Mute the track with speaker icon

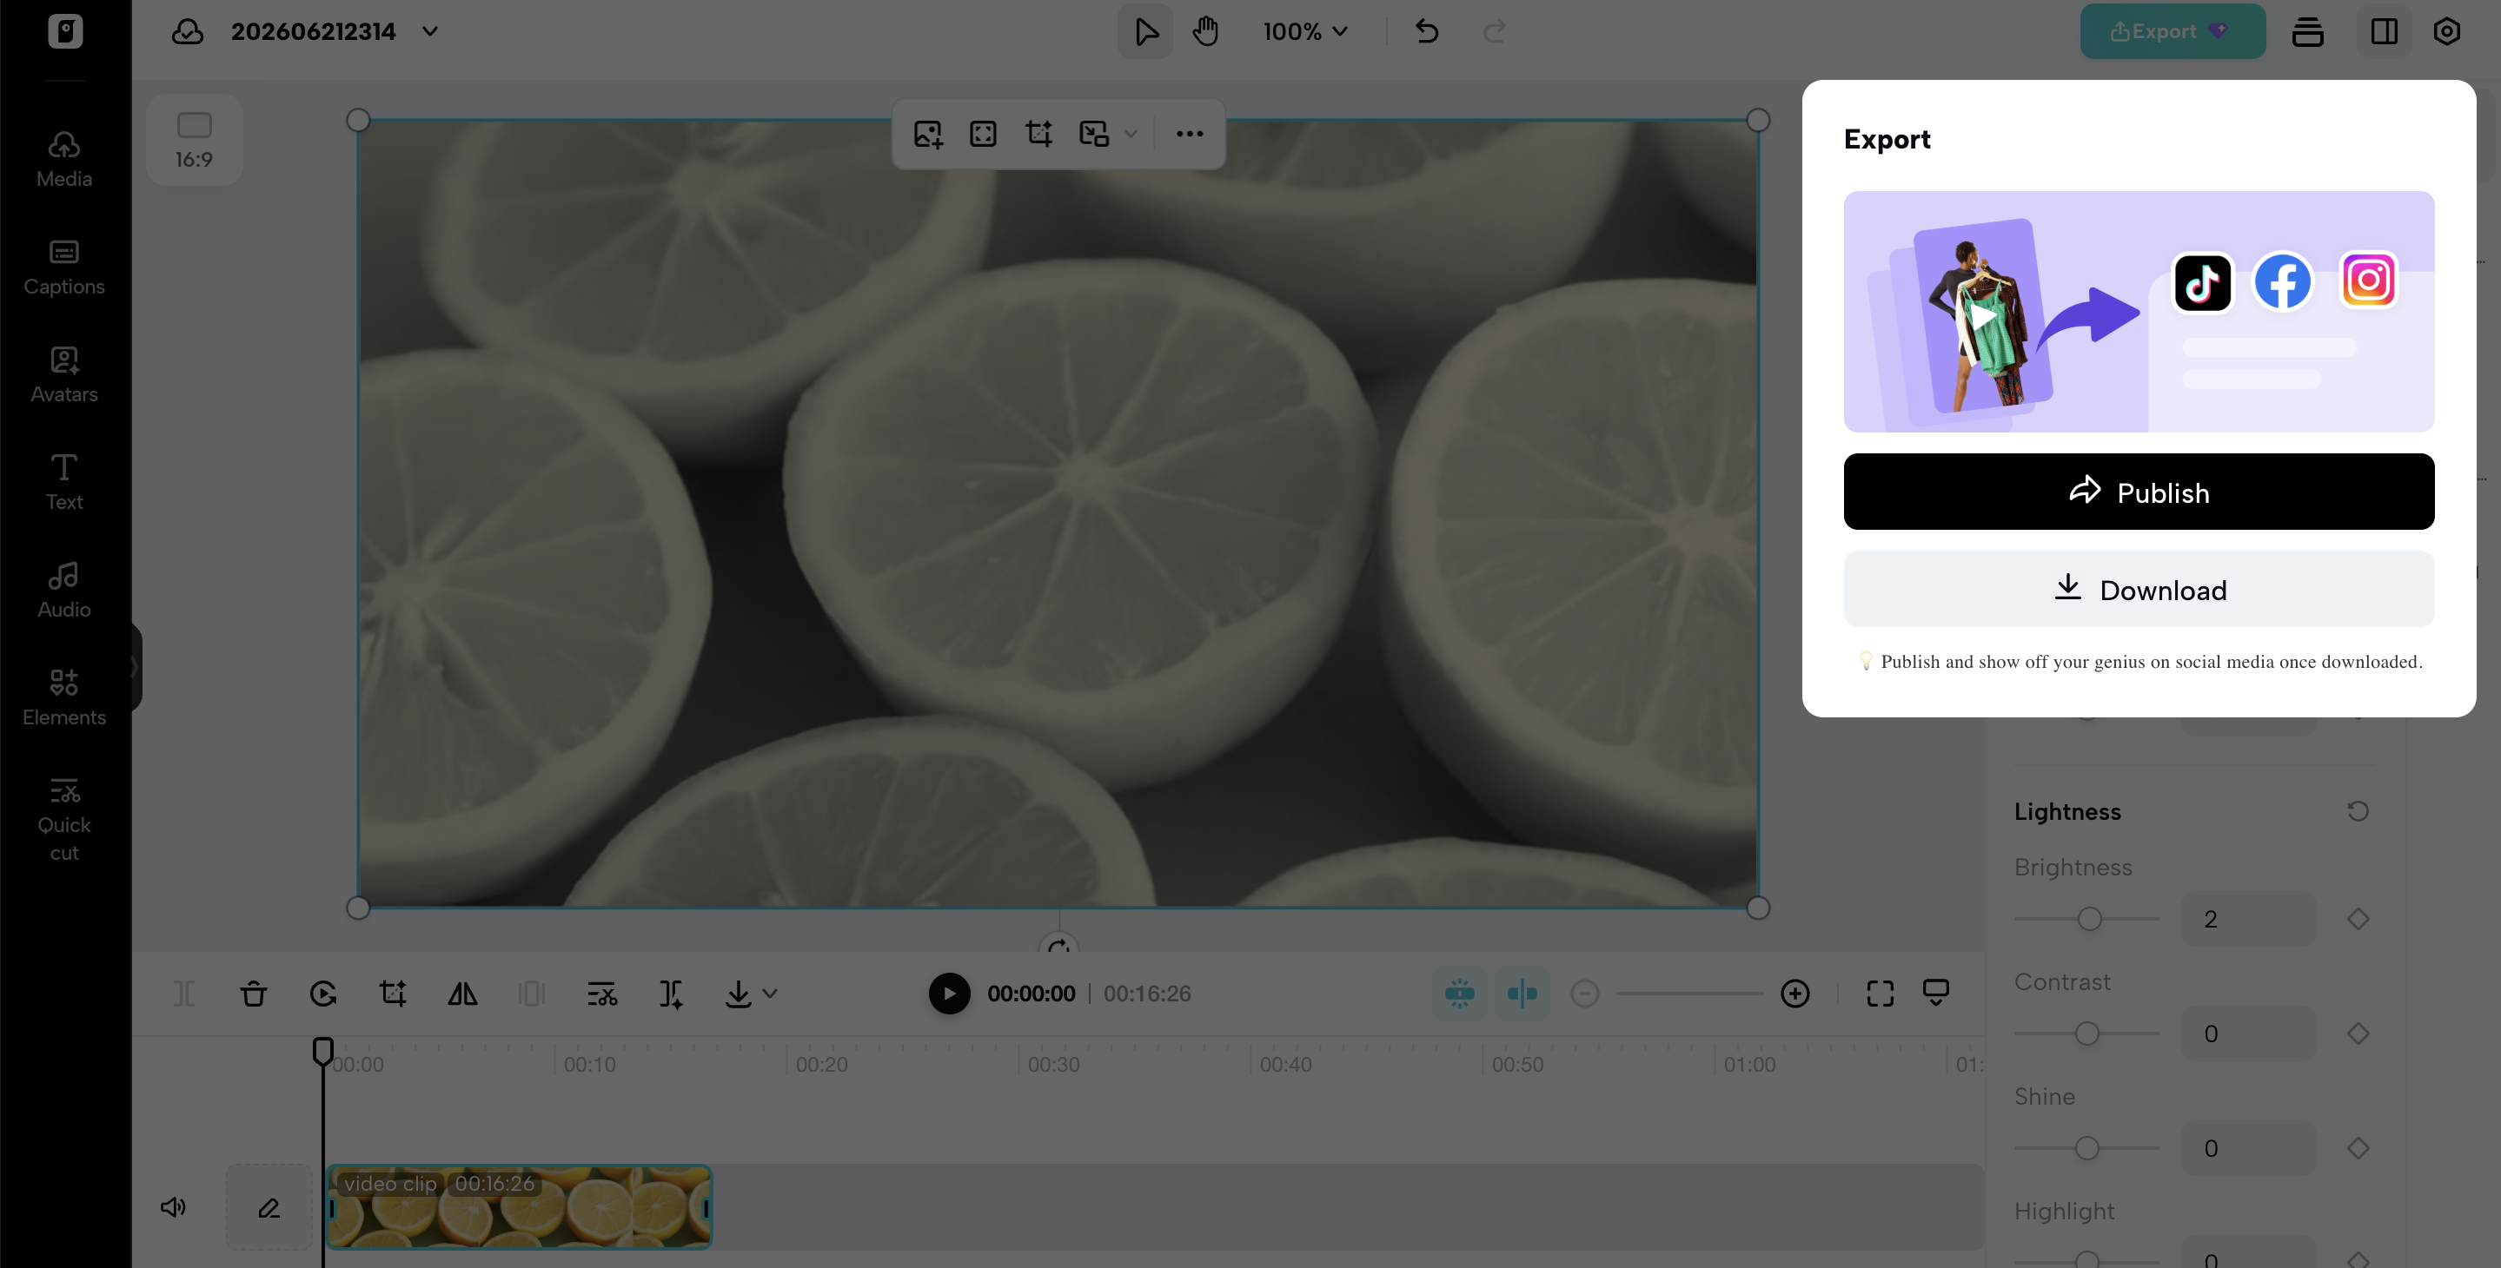[x=173, y=1207]
